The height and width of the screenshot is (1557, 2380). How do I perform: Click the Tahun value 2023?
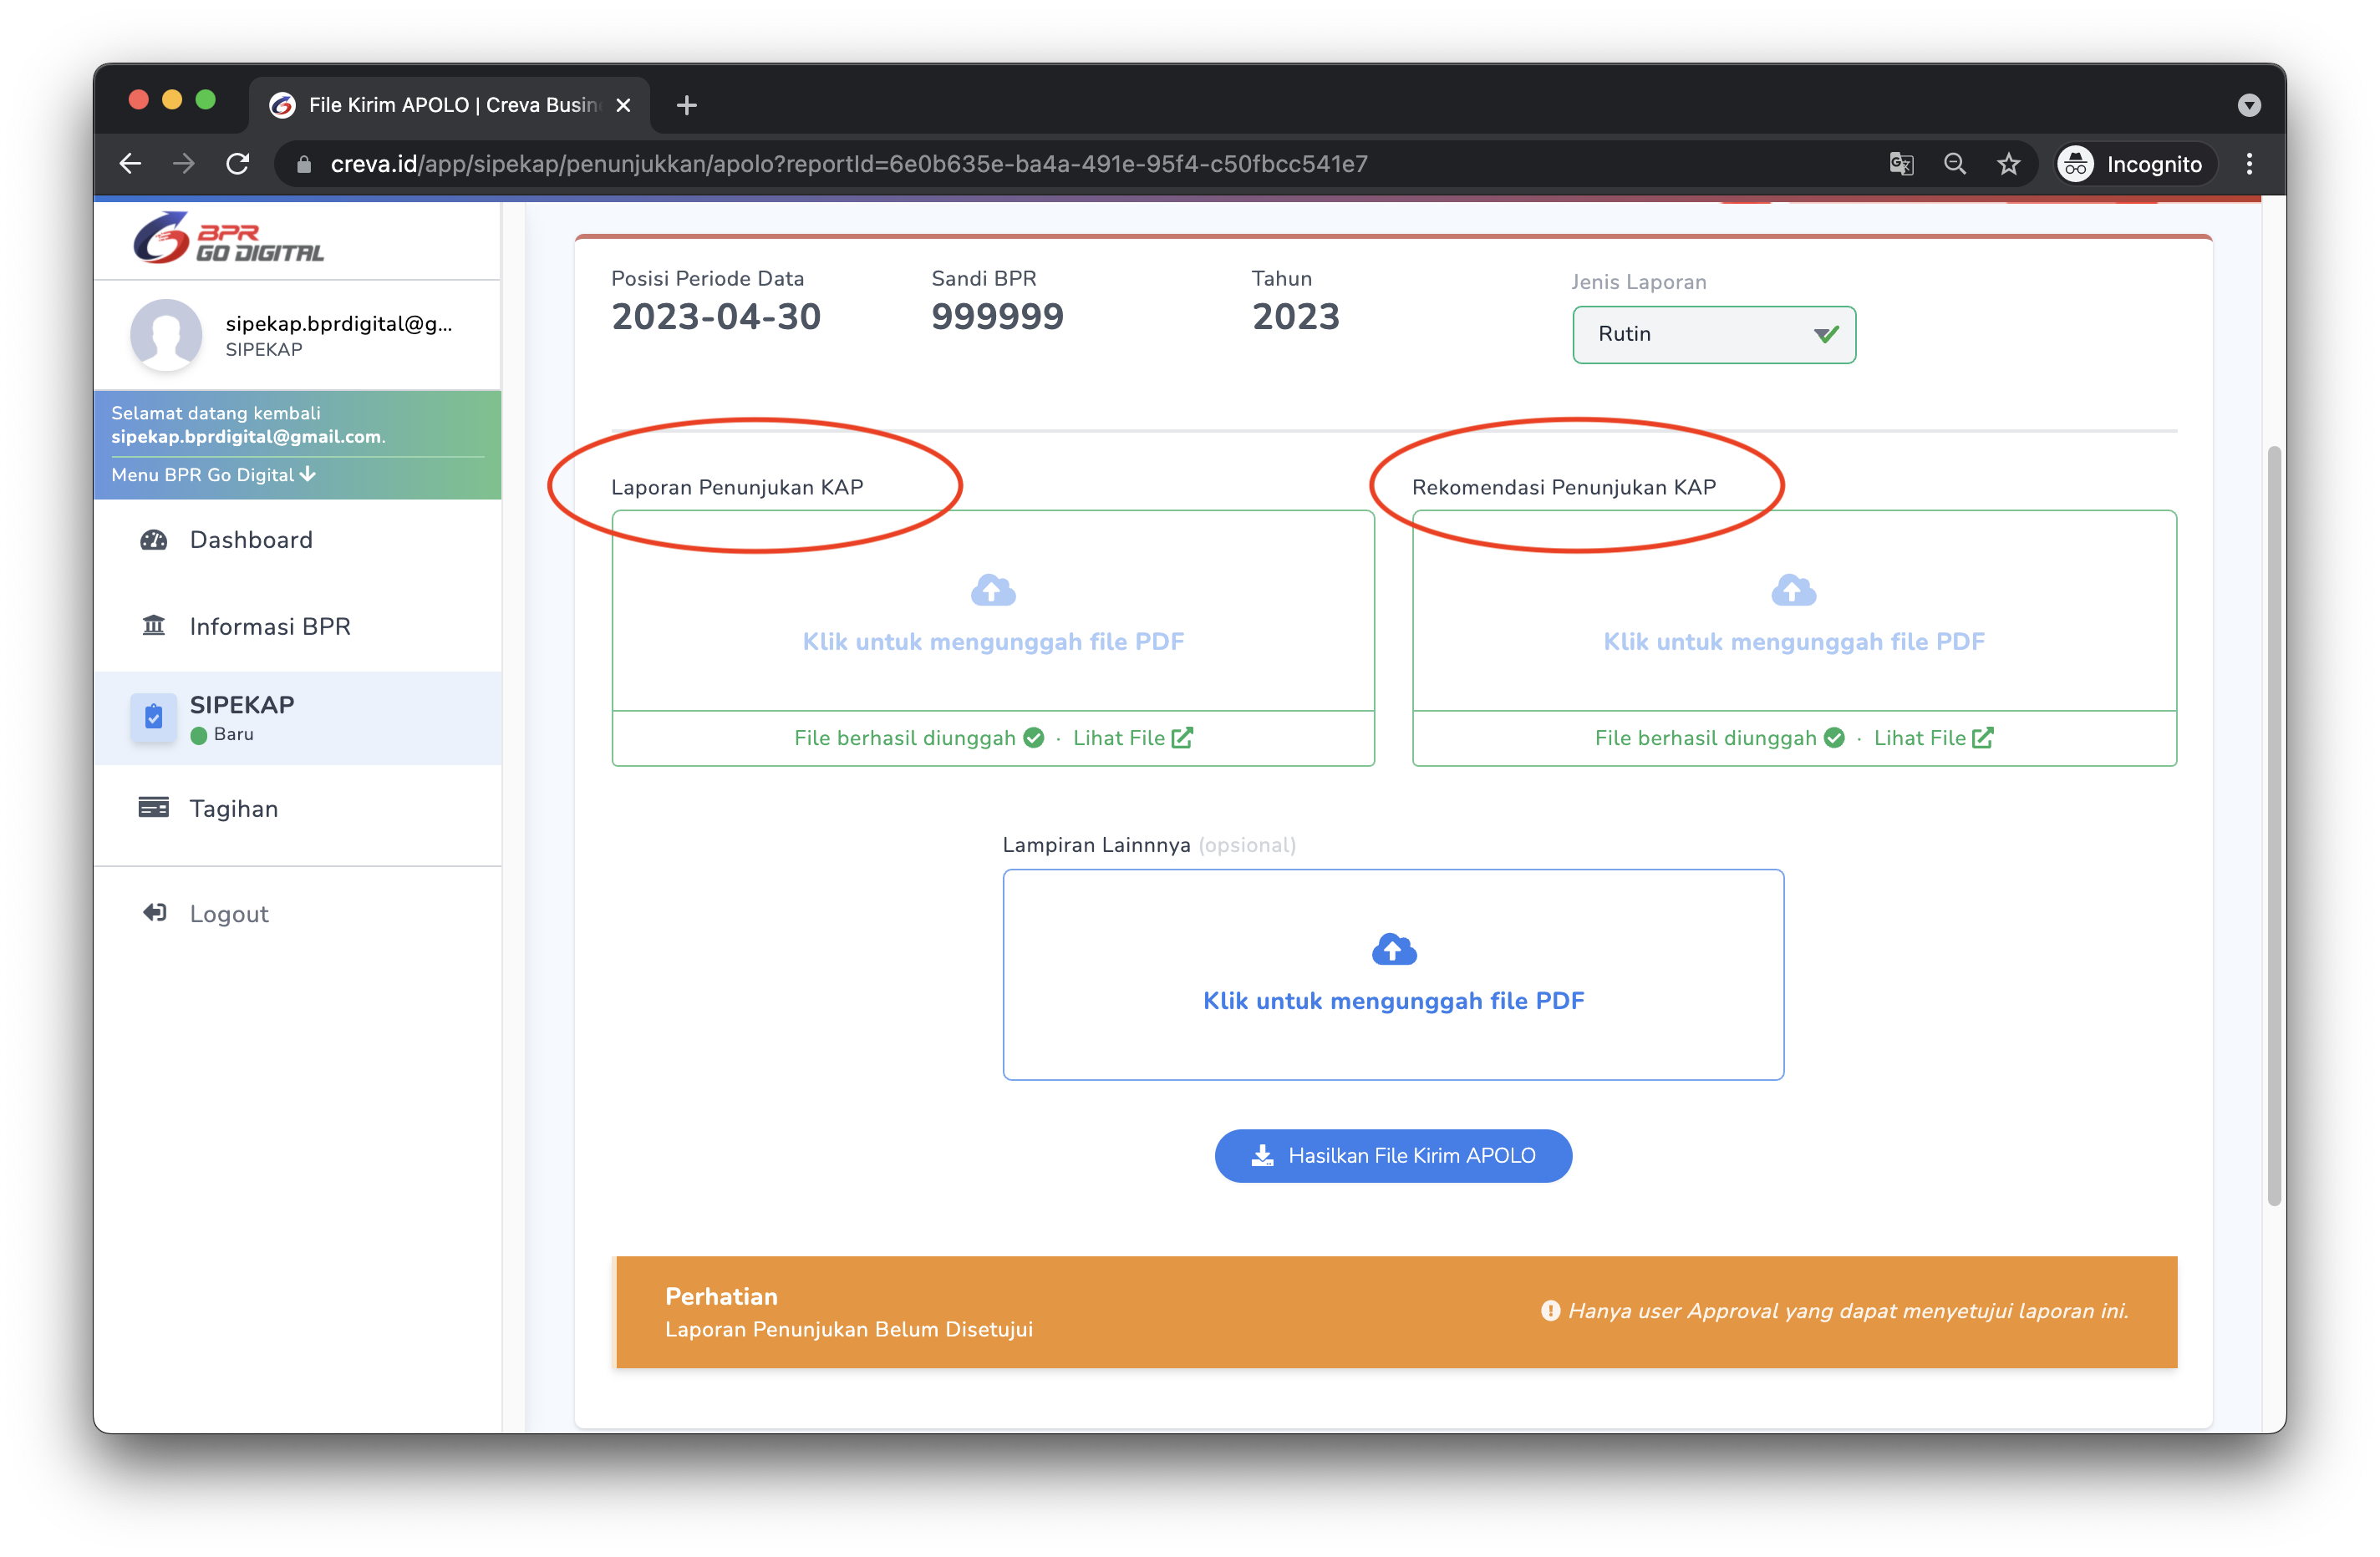(1295, 317)
